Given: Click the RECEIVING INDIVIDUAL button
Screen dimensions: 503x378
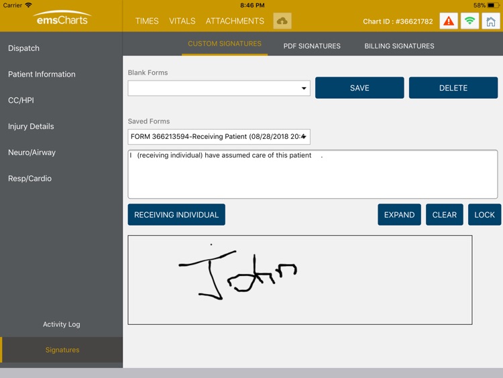Looking at the screenshot, I should (x=176, y=215).
